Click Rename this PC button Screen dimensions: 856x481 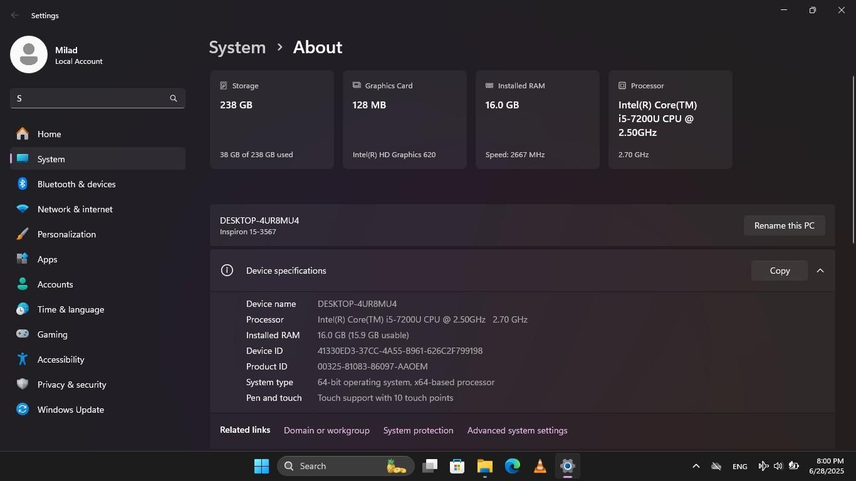click(785, 225)
